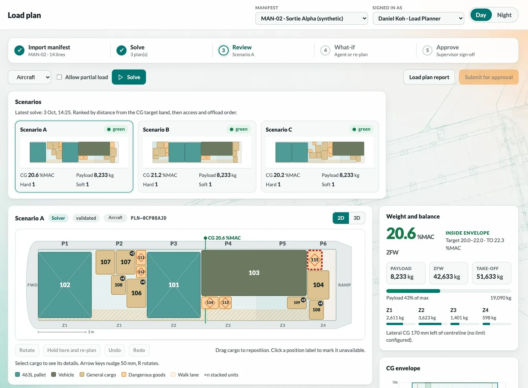
Task: Switch to Night mode
Action: click(504, 15)
